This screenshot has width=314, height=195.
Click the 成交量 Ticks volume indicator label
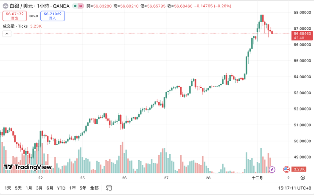point(15,26)
